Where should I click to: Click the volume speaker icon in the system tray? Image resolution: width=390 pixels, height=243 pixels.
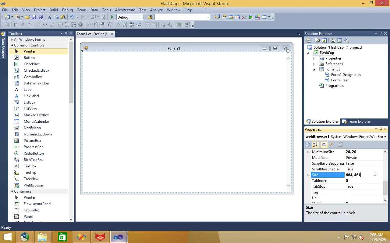point(361,237)
